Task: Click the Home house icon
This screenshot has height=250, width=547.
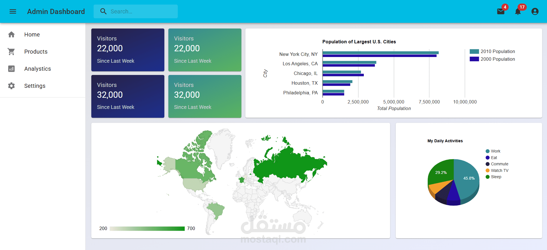Action: 11,34
